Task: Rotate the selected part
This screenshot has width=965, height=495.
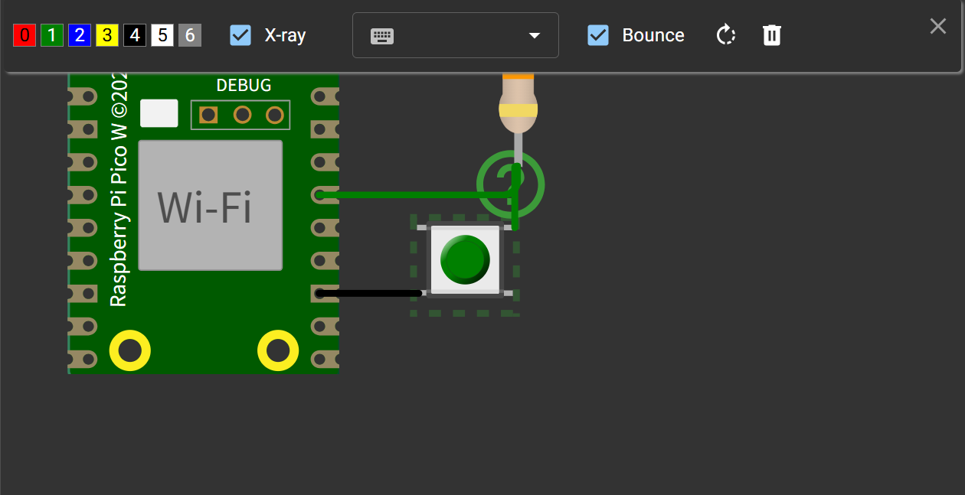Action: (x=726, y=35)
